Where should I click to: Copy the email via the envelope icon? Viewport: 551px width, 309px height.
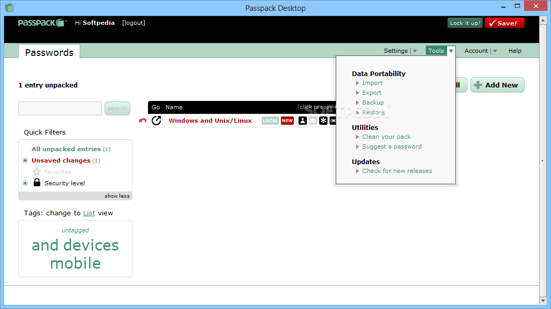[x=312, y=121]
